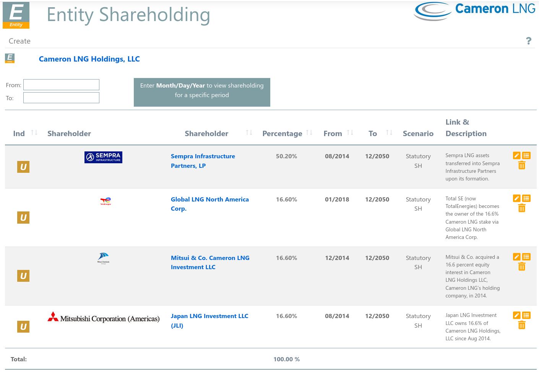This screenshot has height=372, width=539.
Task: Delete the Japan LNG Investment shareholding
Action: click(x=522, y=325)
